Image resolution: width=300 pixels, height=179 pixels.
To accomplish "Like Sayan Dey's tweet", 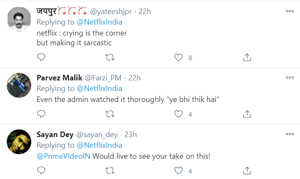I will 179,171.
